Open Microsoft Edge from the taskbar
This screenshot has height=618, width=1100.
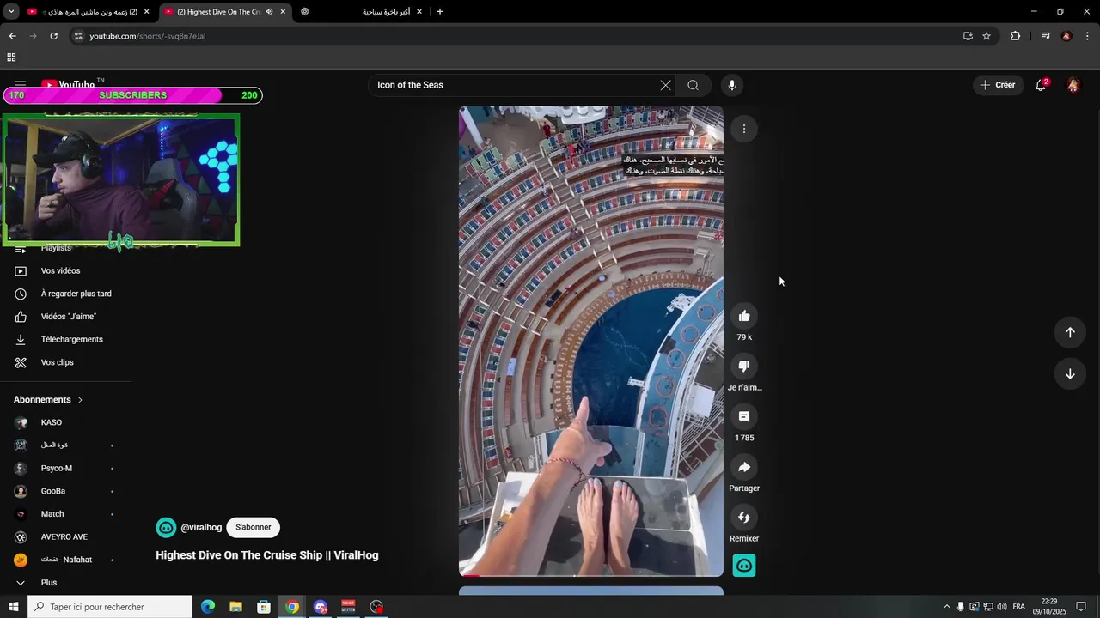click(x=208, y=607)
